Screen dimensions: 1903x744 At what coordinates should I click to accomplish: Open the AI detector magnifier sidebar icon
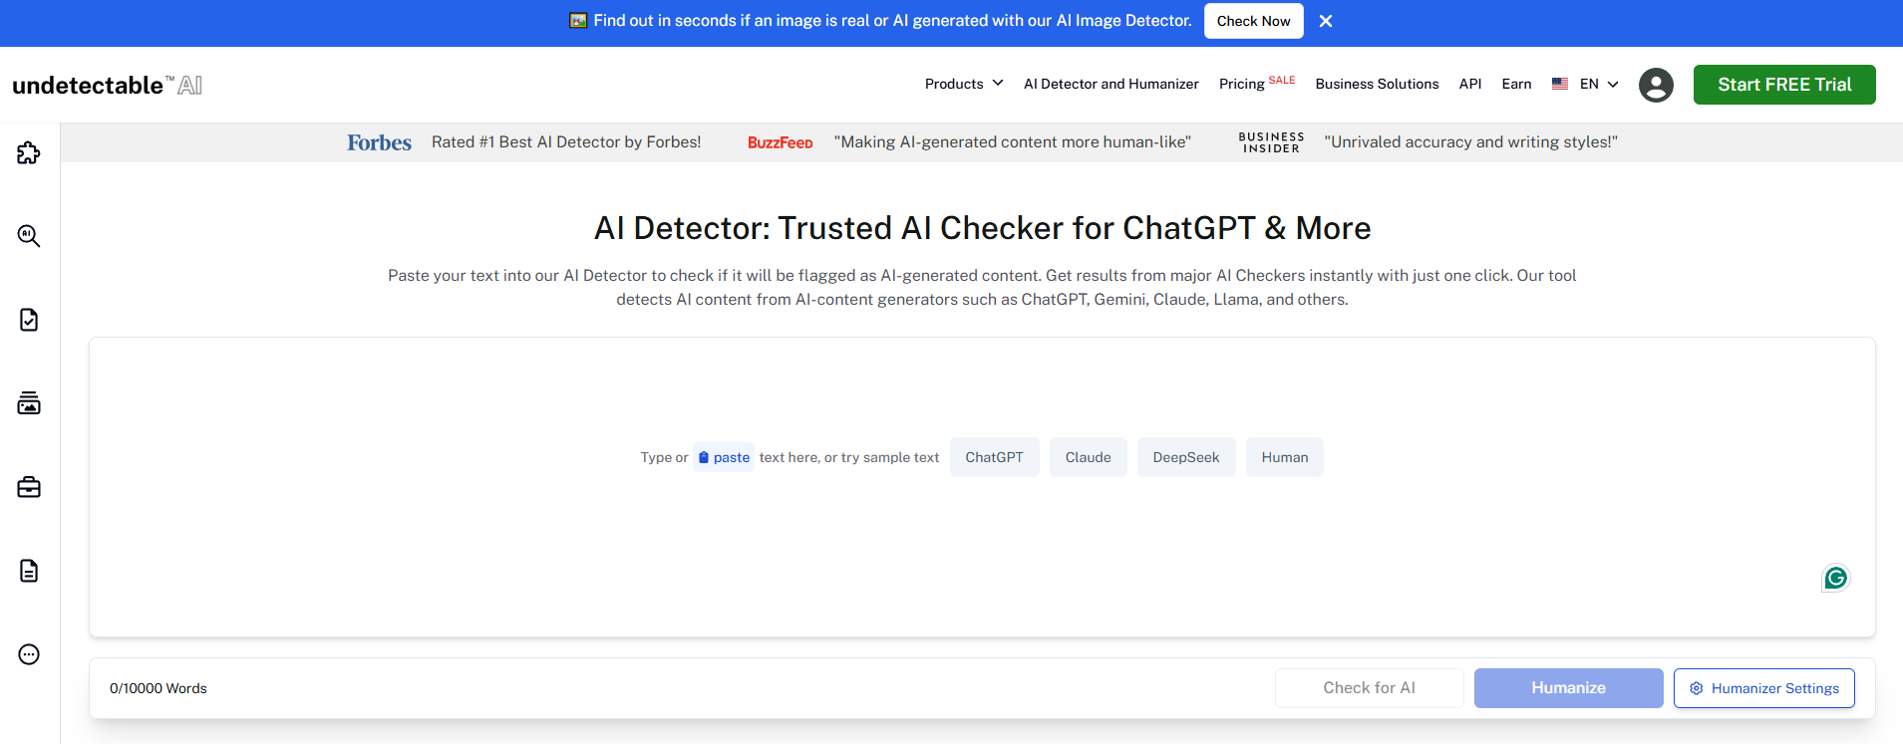[x=29, y=236]
